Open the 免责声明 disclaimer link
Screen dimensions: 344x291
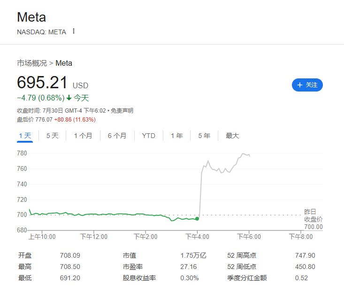coord(122,111)
